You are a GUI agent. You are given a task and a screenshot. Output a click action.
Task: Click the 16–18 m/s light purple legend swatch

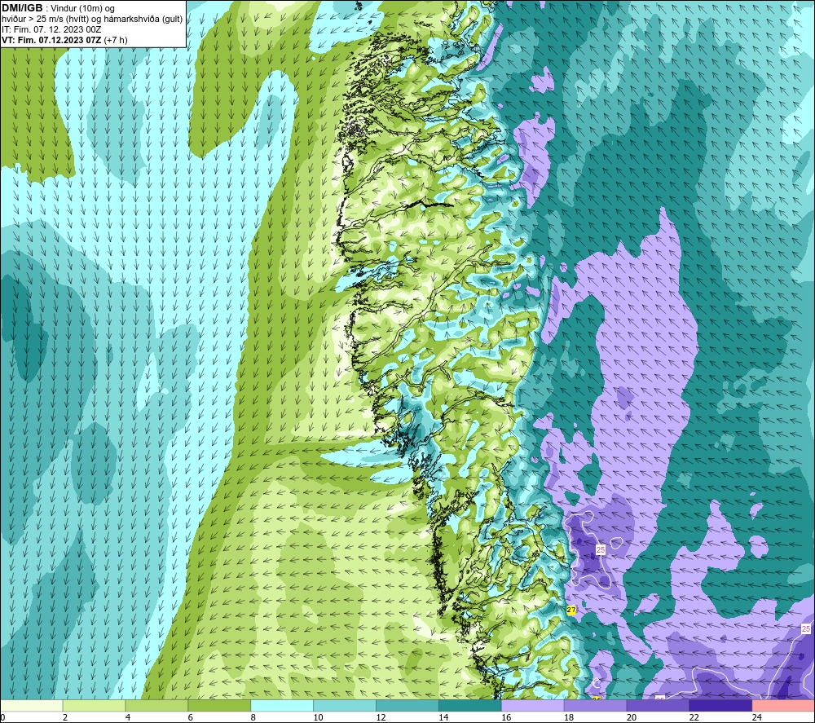click(533, 706)
